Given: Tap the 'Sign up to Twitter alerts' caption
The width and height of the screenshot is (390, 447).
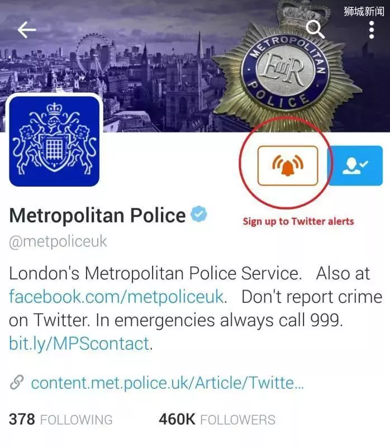Looking at the screenshot, I should pyautogui.click(x=298, y=221).
